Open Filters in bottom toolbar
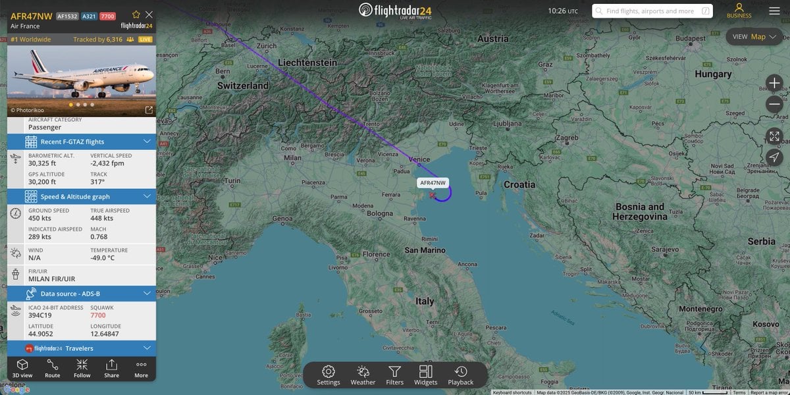This screenshot has width=790, height=395. pyautogui.click(x=394, y=375)
